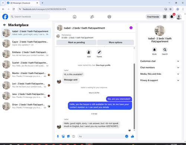Open emoji picker in message box

[x=126, y=136]
